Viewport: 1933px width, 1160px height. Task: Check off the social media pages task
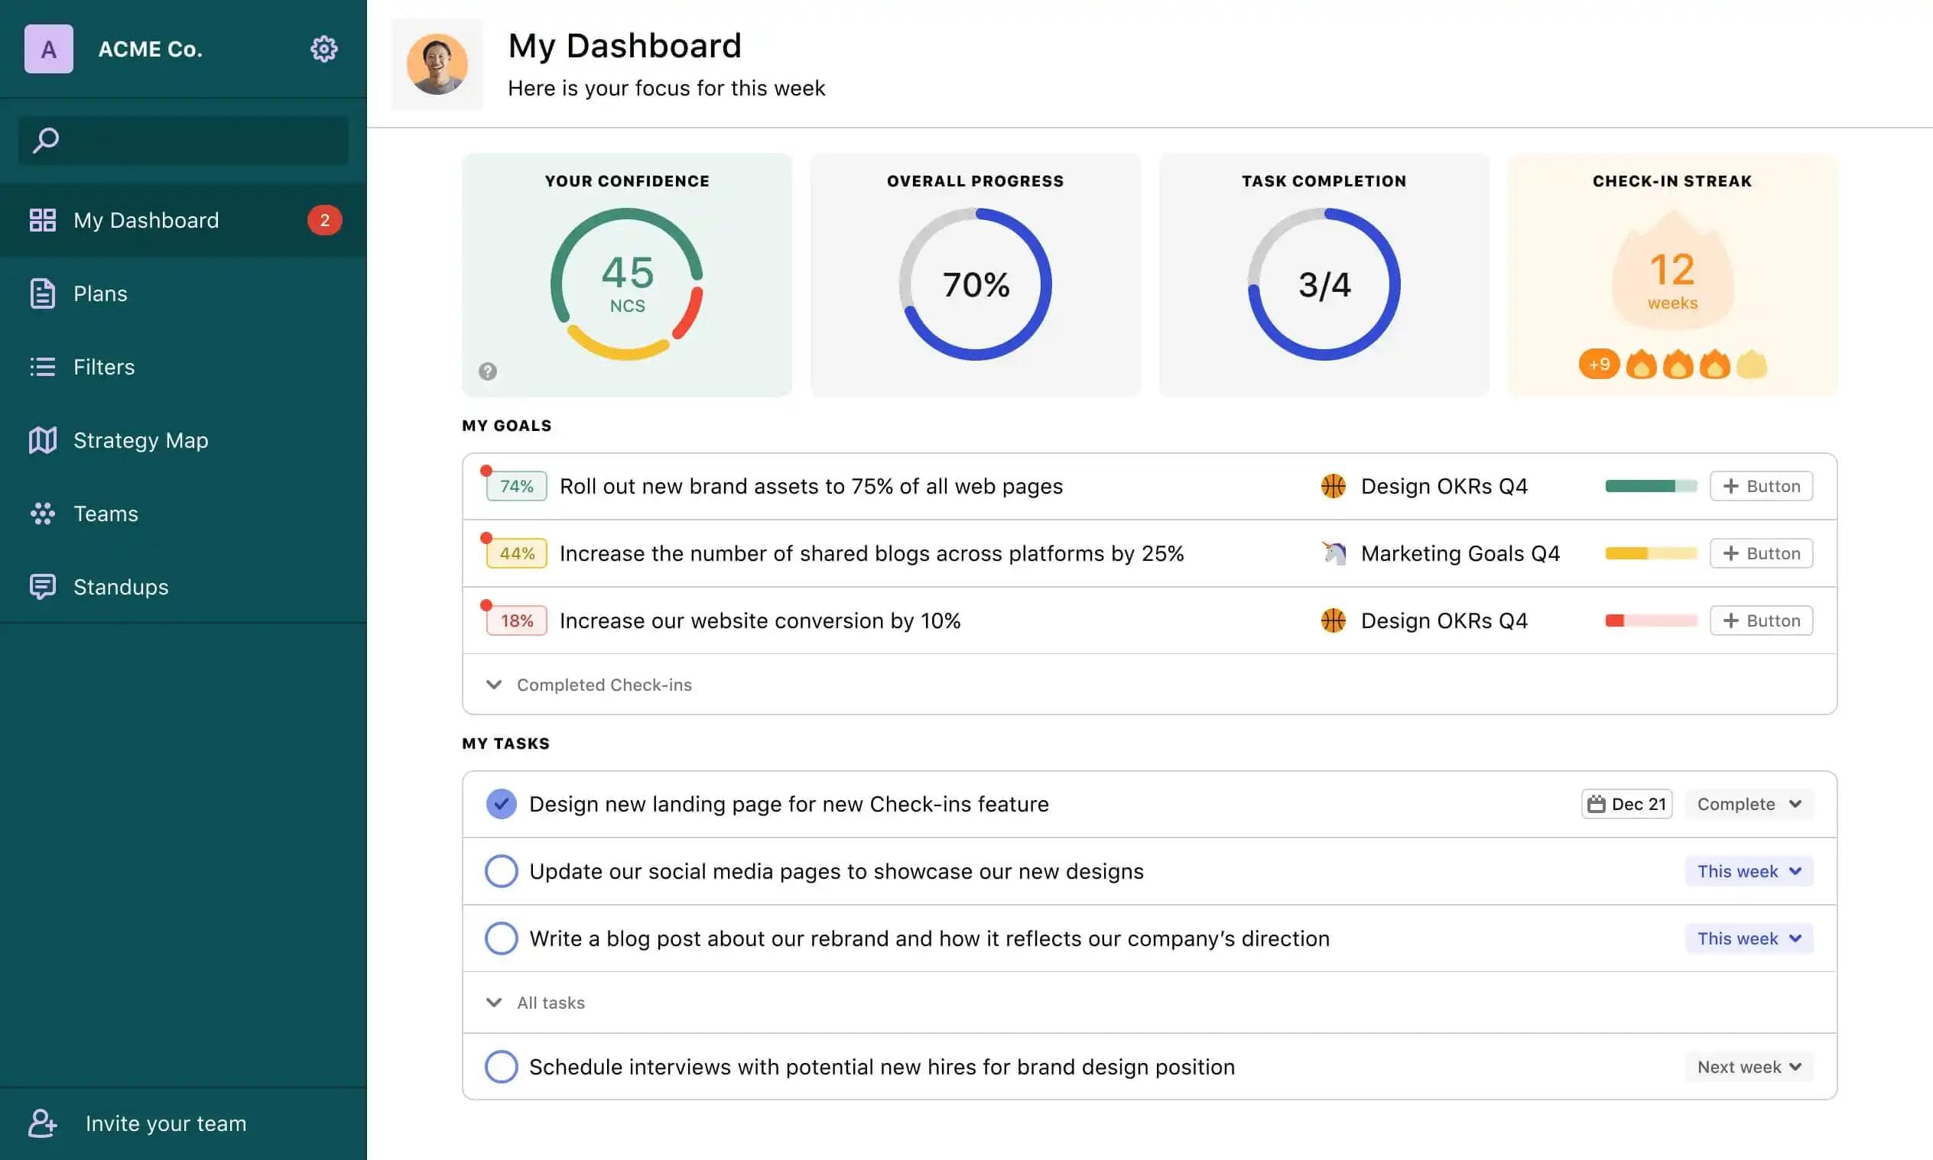(x=502, y=871)
